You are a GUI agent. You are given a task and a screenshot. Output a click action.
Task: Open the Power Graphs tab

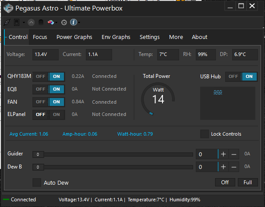coord(74,37)
